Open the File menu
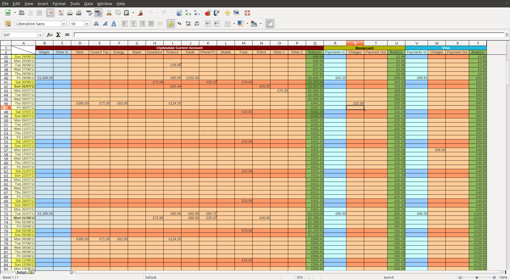The image size is (510, 280). 5,3
